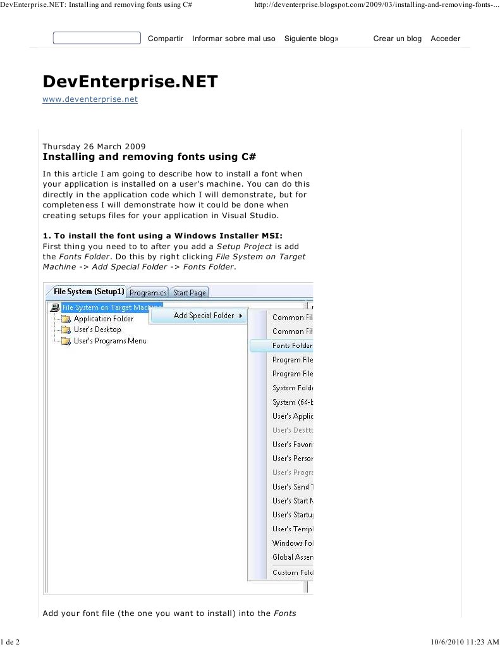Image resolution: width=500 pixels, height=647 pixels.
Task: Click the computer icon beside File System node
Action: point(55,307)
